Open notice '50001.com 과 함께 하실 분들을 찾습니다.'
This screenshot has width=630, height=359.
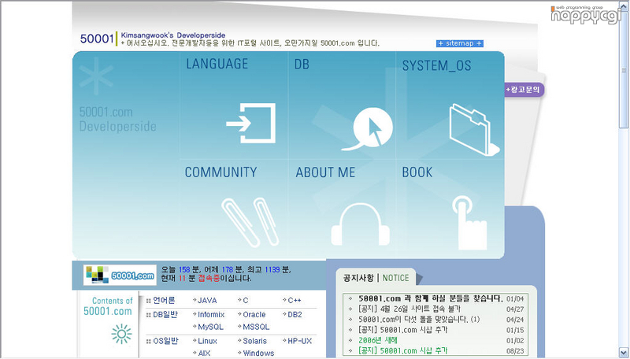[x=431, y=298]
